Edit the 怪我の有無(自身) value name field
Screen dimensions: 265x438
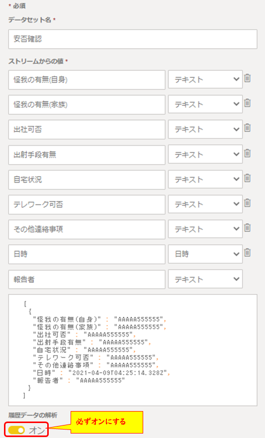click(87, 80)
